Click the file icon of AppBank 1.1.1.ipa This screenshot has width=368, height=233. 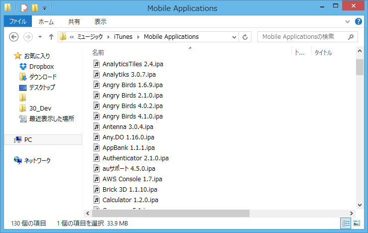(x=97, y=147)
